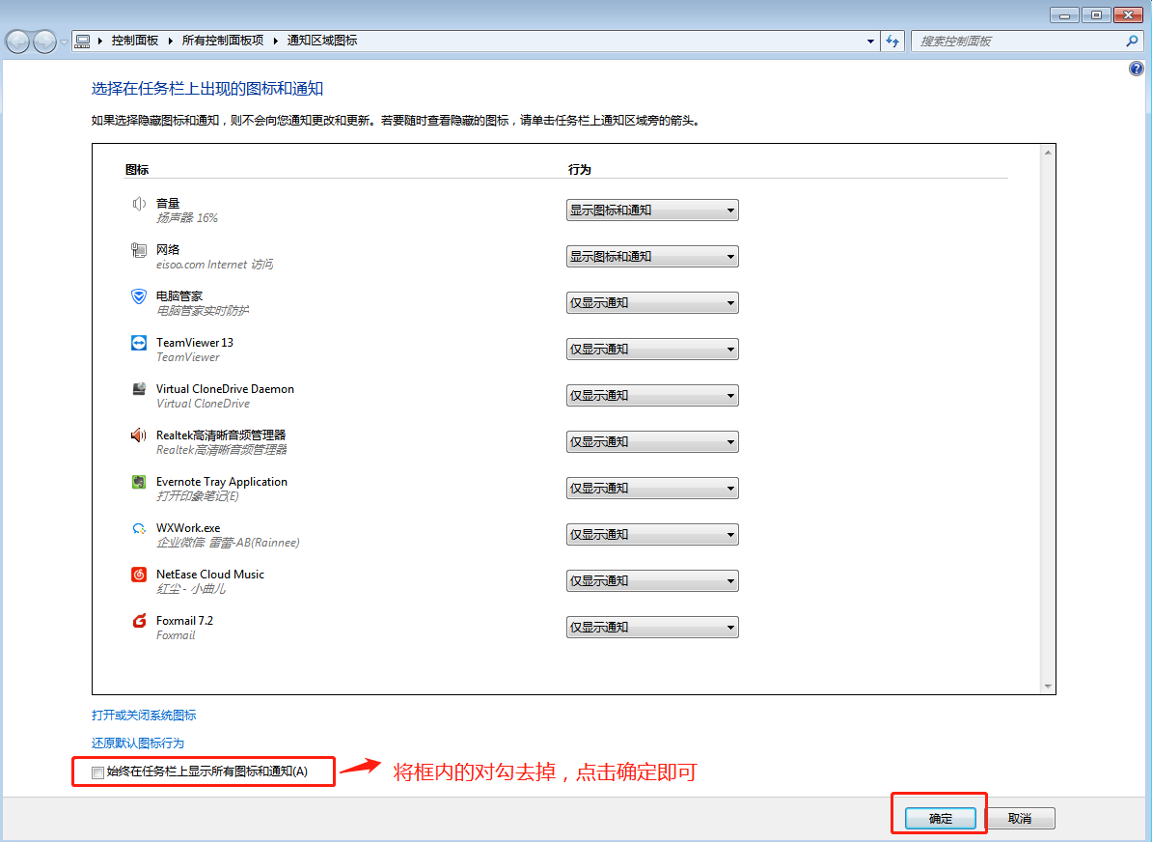Screen dimensions: 1152x842
Task: Click the refresh address bar icon
Action: click(x=892, y=42)
